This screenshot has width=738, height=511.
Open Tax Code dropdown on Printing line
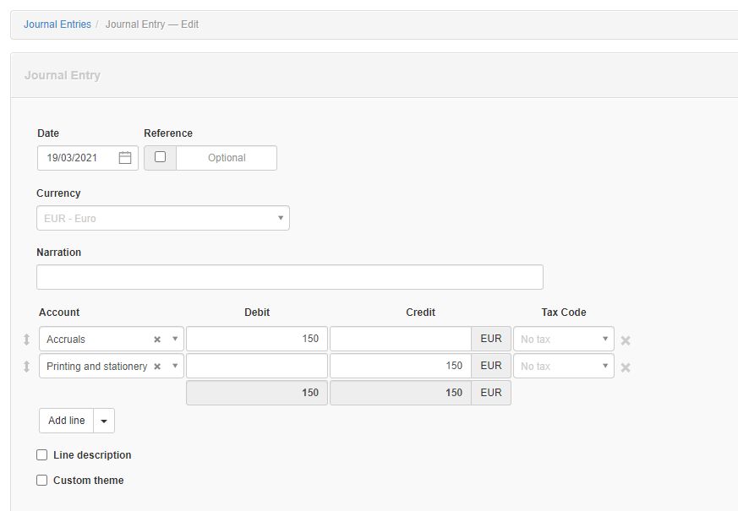563,366
